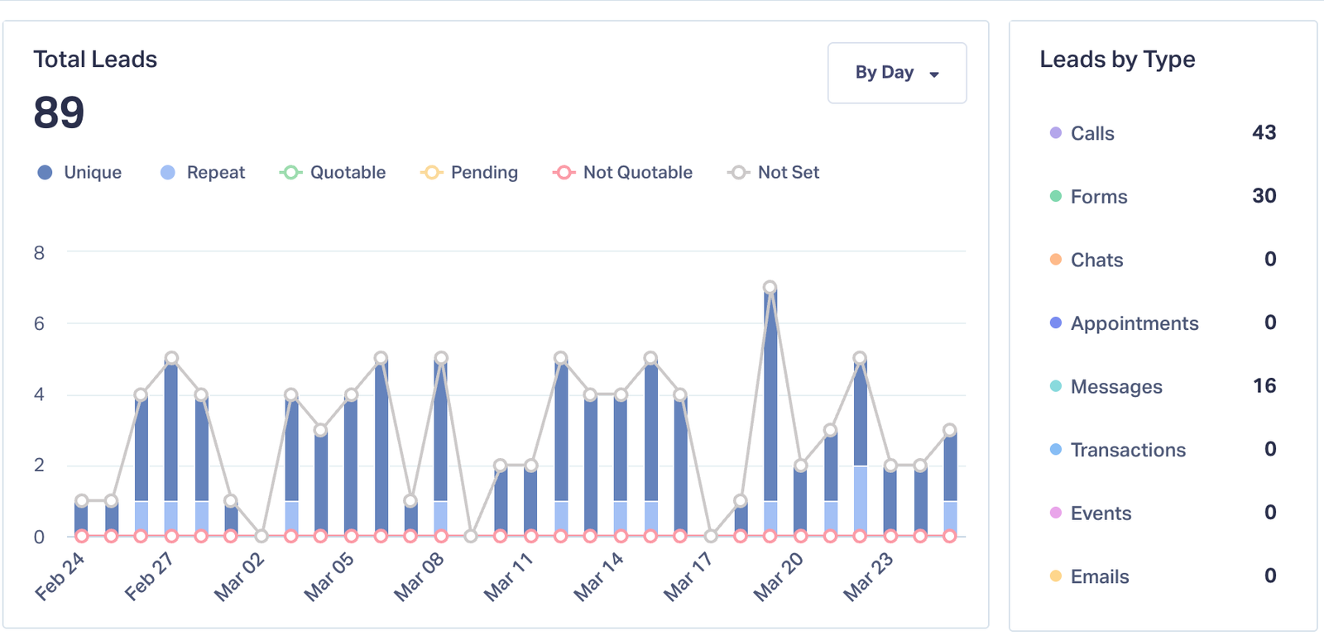Click the purple Calls dot icon
The width and height of the screenshot is (1324, 640).
click(x=1055, y=133)
